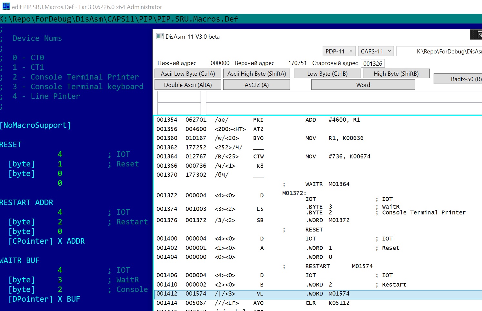Click the K:\Repo\ForDebug file path field
This screenshot has height=311, width=482.
(x=439, y=52)
